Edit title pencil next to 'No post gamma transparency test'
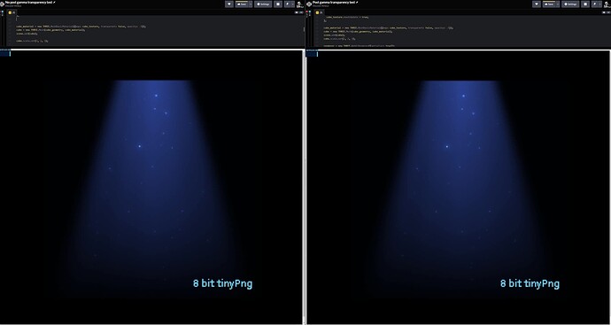This screenshot has height=325, width=611. coord(55,3)
